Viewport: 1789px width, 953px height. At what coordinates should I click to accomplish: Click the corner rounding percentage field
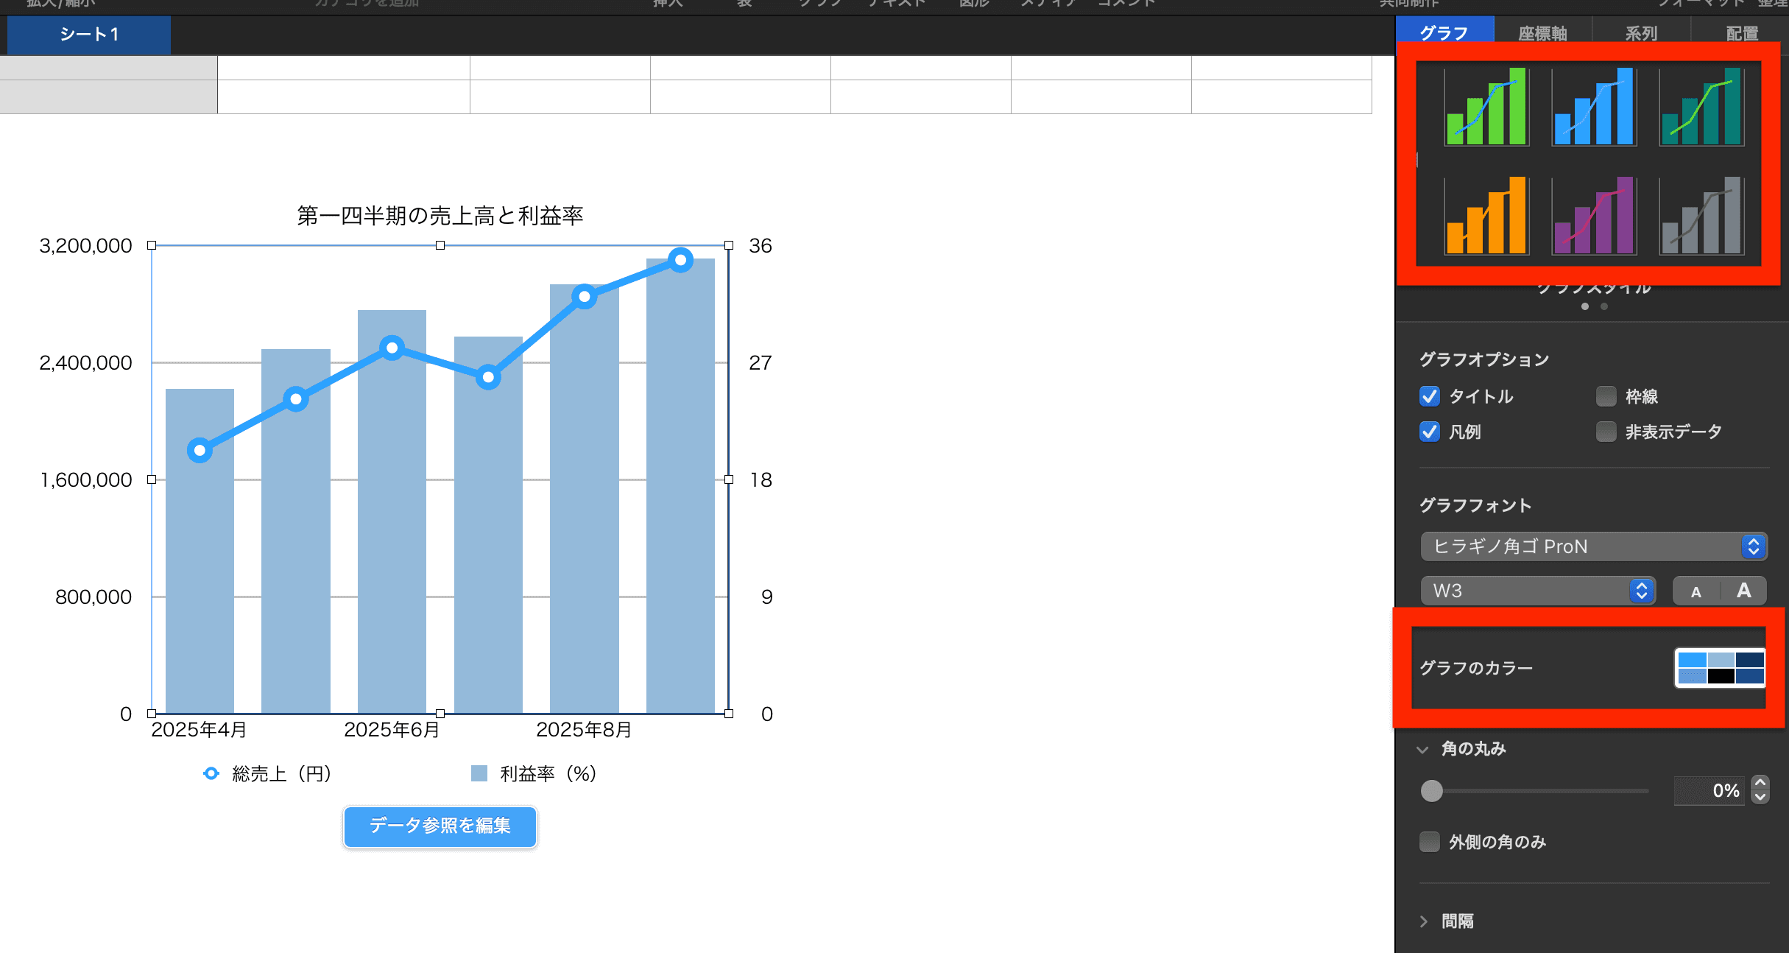[x=1709, y=791]
